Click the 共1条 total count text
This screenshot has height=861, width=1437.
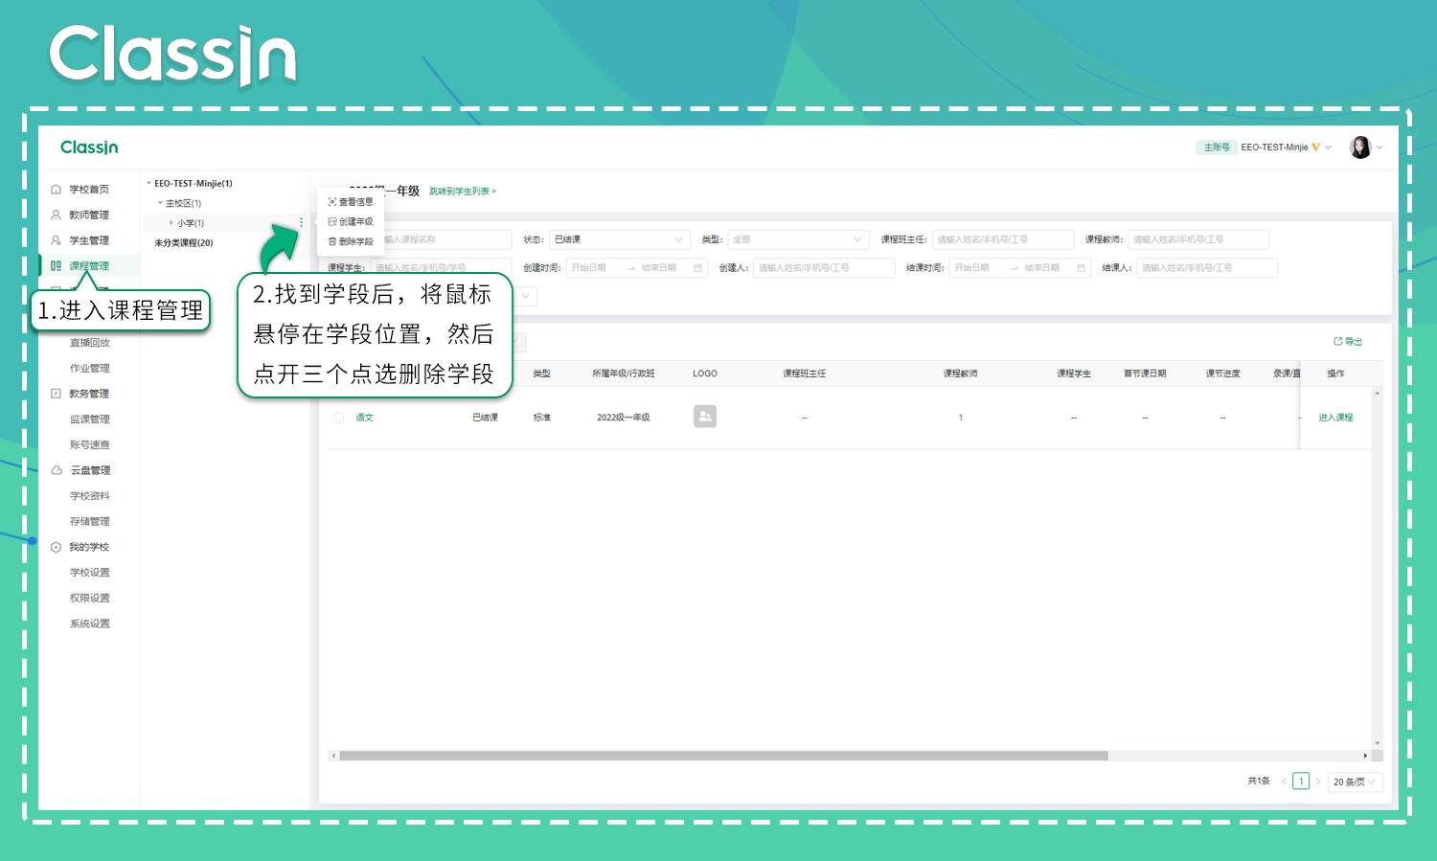[x=1259, y=782]
